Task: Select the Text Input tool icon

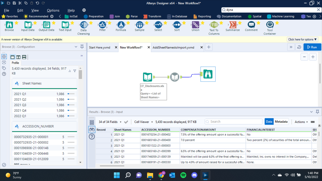Action: (65, 25)
